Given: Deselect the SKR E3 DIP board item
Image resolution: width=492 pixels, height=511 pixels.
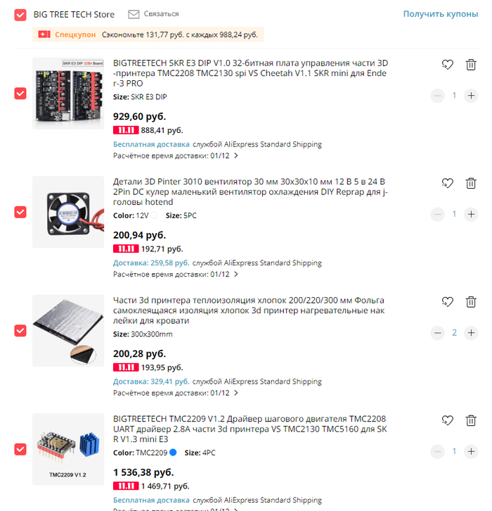Looking at the screenshot, I should pos(20,94).
